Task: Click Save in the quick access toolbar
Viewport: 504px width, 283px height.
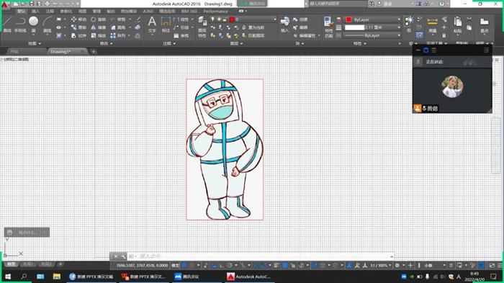Action: [x=32, y=4]
